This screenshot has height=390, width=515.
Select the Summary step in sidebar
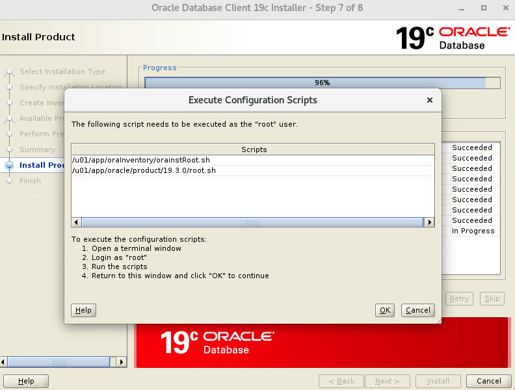tap(38, 149)
